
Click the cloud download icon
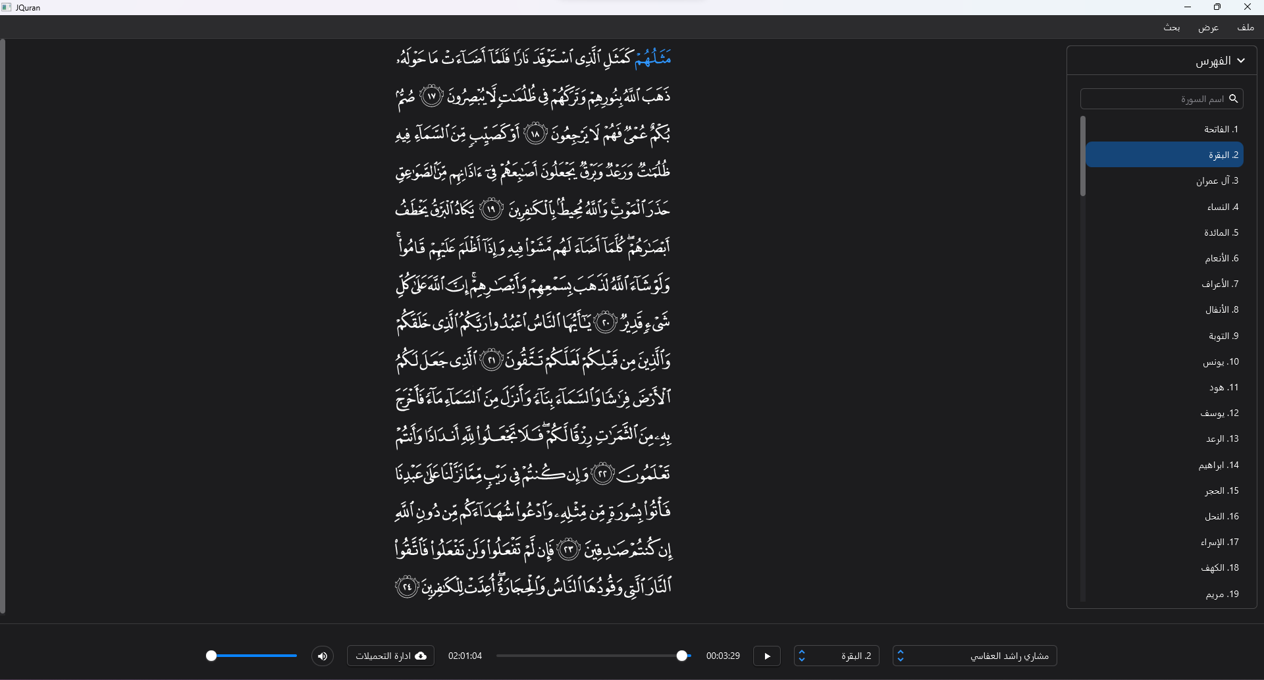pos(421,656)
